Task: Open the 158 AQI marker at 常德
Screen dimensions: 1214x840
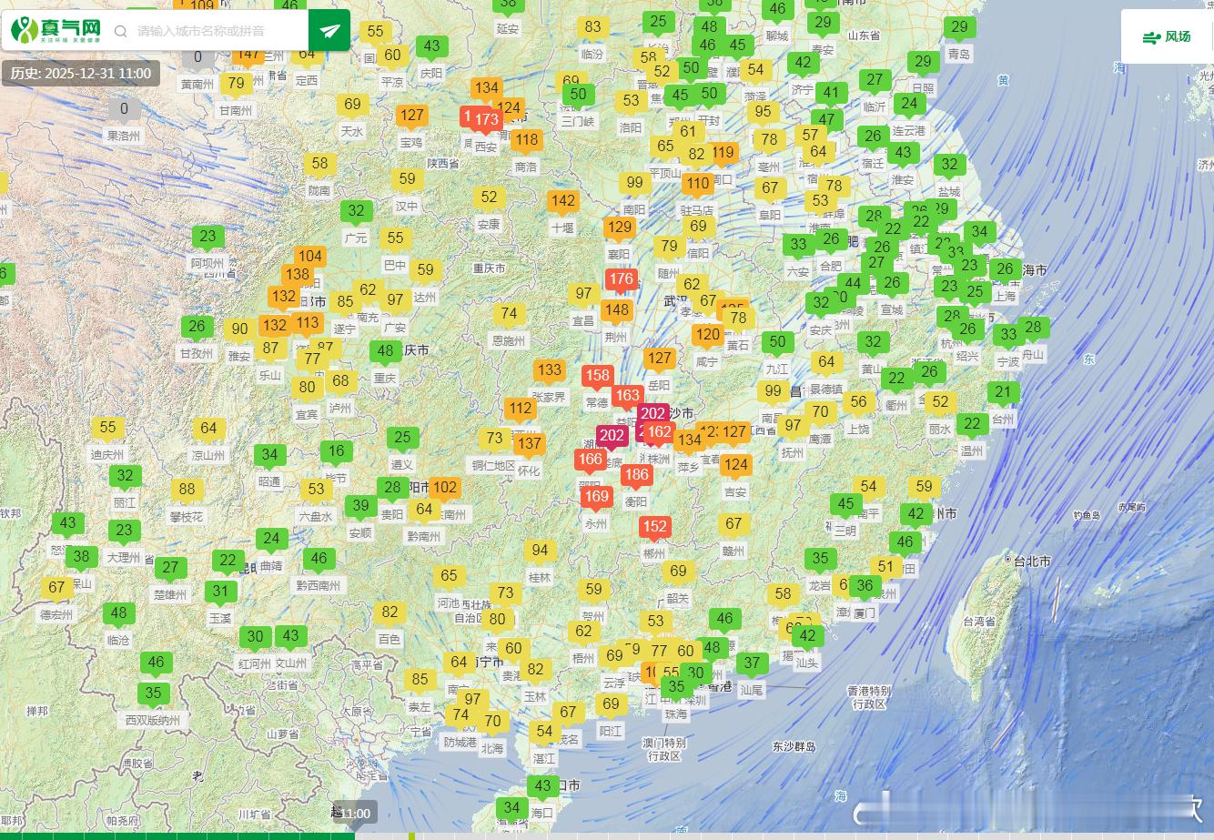Action: pyautogui.click(x=597, y=376)
